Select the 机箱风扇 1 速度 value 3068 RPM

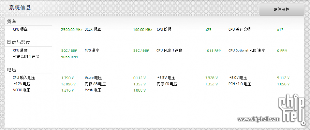[69, 57]
